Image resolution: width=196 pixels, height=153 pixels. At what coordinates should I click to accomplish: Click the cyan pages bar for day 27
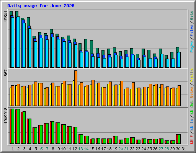pos(162,61)
